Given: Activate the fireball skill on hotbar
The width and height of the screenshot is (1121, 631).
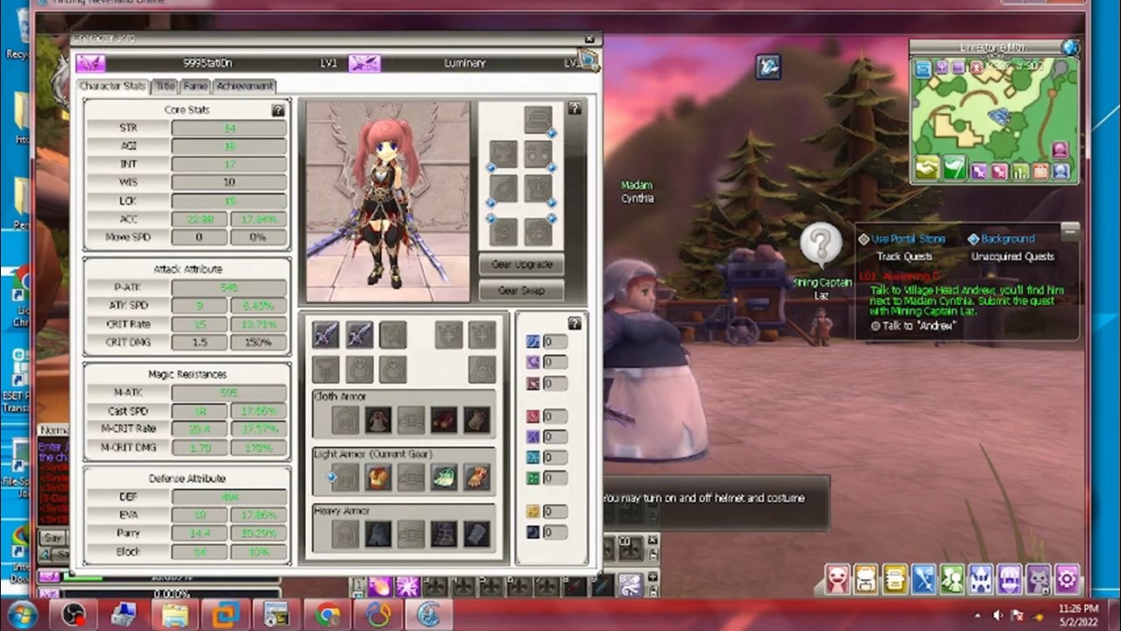Looking at the screenshot, I should pos(380,586).
